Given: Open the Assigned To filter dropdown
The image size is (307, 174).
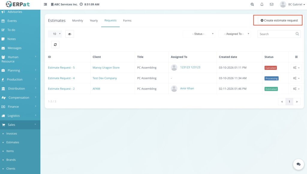Looking at the screenshot, I should coord(235,34).
